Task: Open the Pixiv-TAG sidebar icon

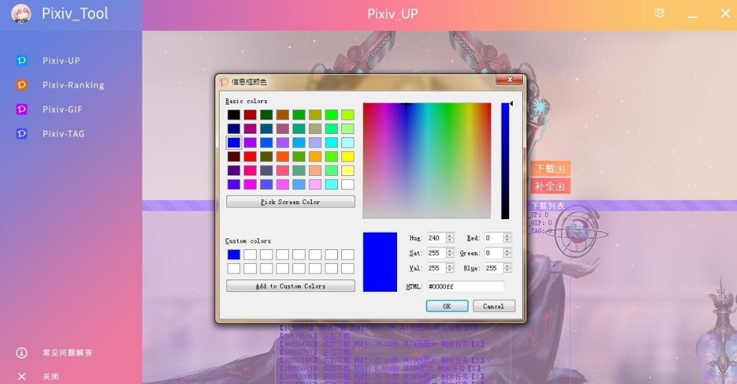Action: coord(21,134)
